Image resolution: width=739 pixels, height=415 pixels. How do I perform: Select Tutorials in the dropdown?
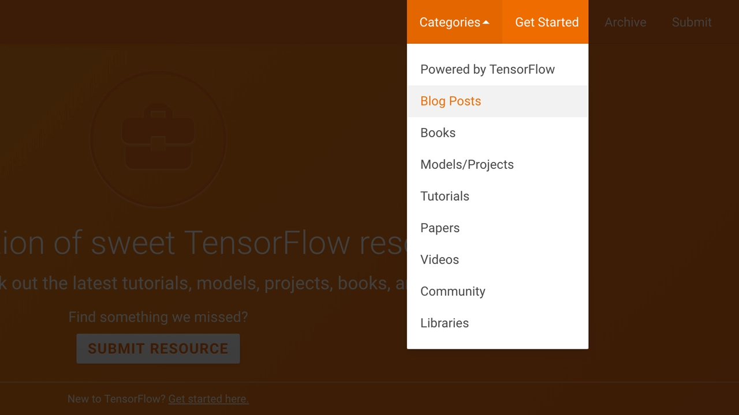click(445, 196)
